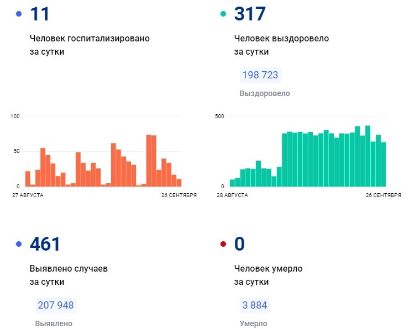
Task: Select the 3 884 deaths total badge
Action: (x=255, y=305)
